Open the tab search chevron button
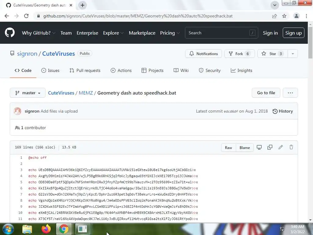Viewport: 313px width, 235px height. [x=275, y=5]
